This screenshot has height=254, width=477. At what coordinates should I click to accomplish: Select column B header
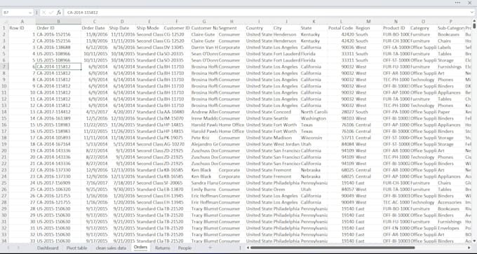pyautogui.click(x=58, y=22)
